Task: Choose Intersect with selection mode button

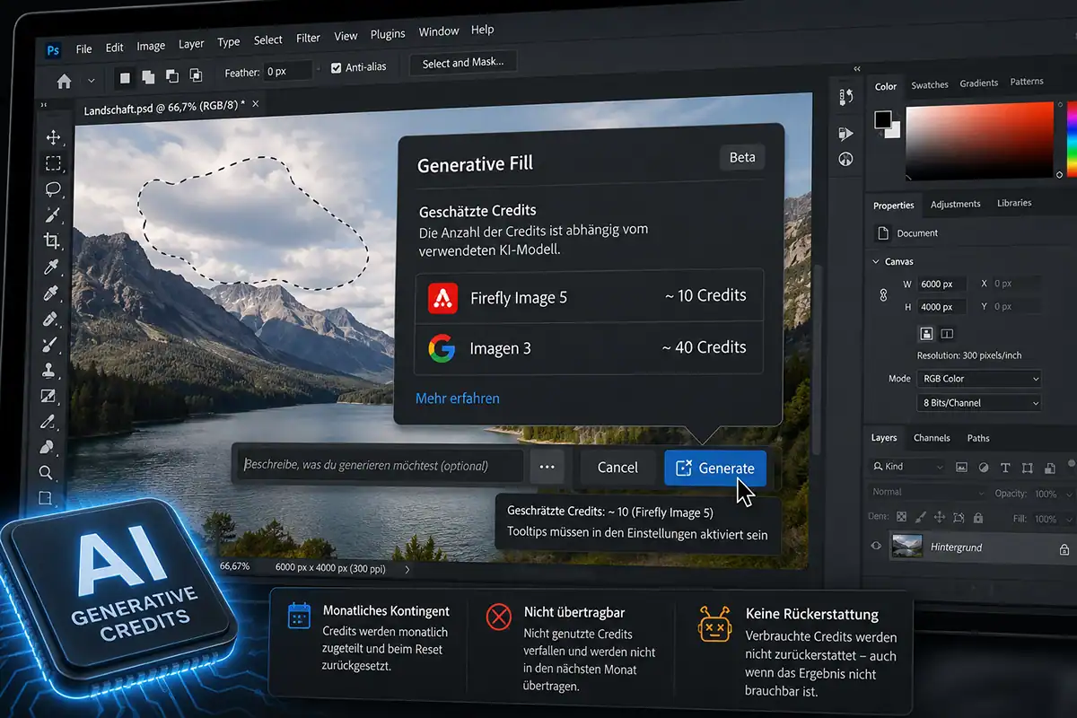Action: 195,75
